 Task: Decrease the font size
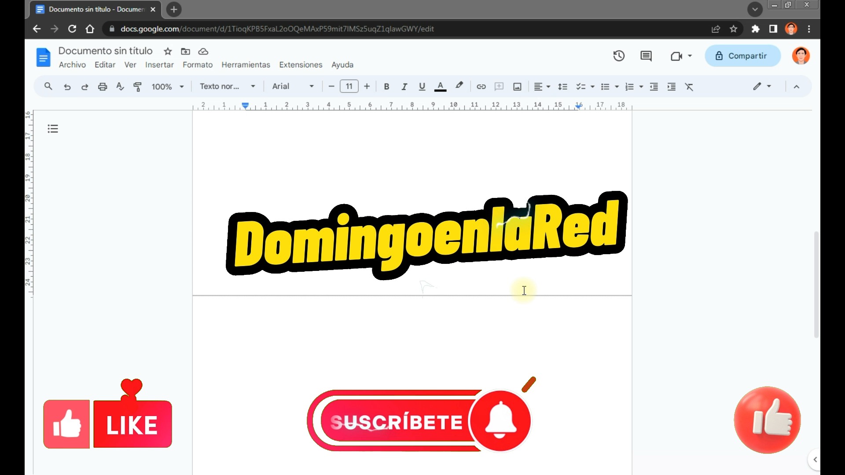(x=331, y=87)
